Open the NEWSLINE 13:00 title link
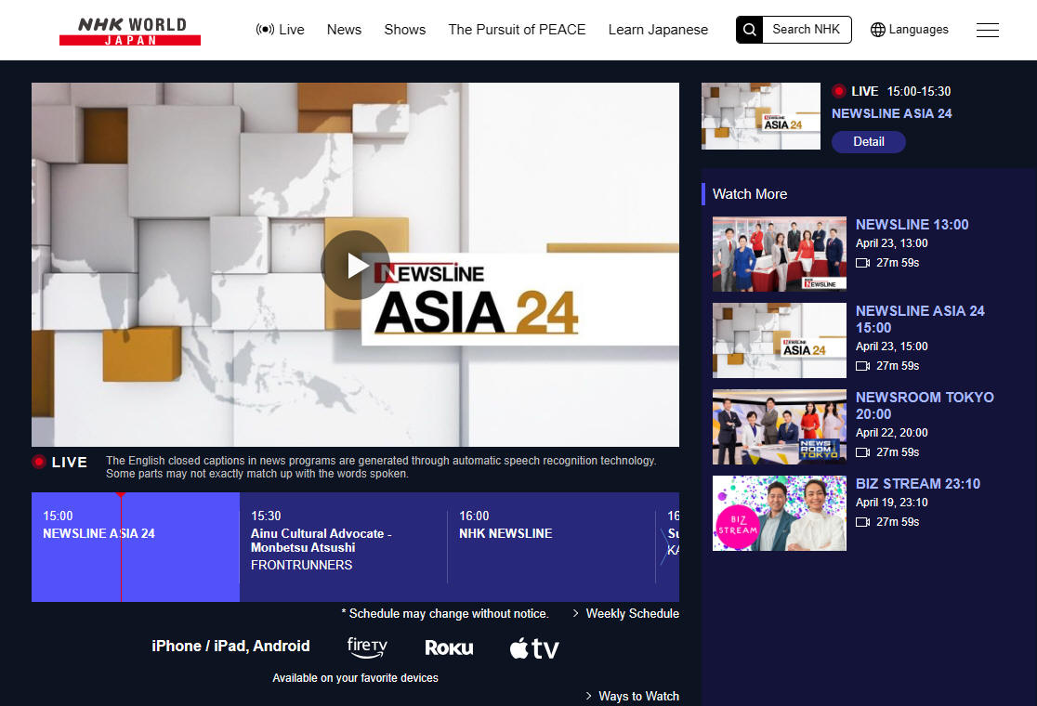 coord(912,225)
